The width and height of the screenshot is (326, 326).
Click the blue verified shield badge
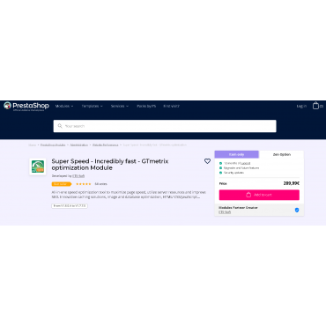click(x=297, y=210)
